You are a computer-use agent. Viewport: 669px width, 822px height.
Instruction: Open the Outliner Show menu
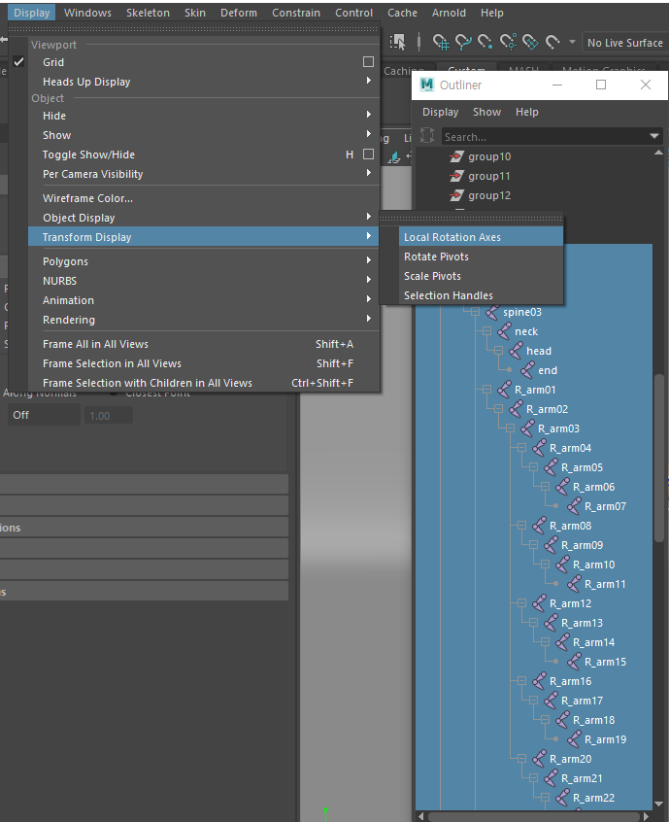click(486, 112)
